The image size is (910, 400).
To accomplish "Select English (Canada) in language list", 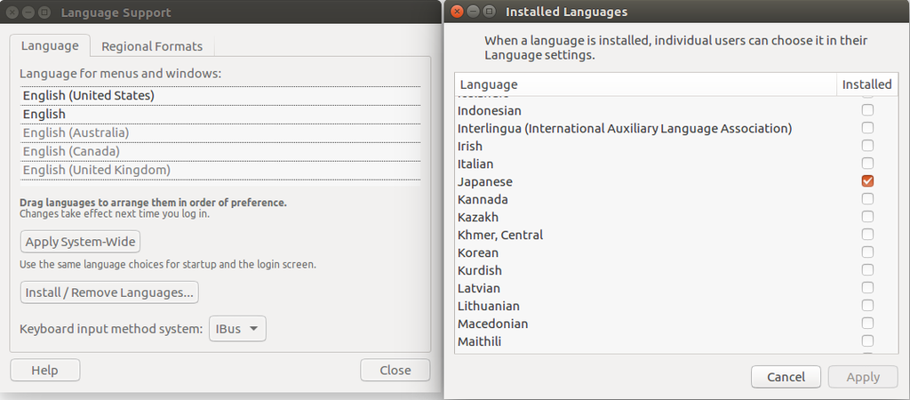I will pyautogui.click(x=220, y=151).
